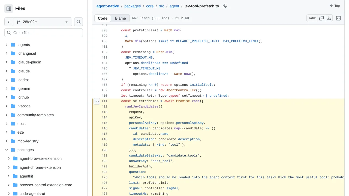This screenshot has height=196, width=349.
Task: Expand the e2e folder chevron
Action: pyautogui.click(x=7, y=132)
